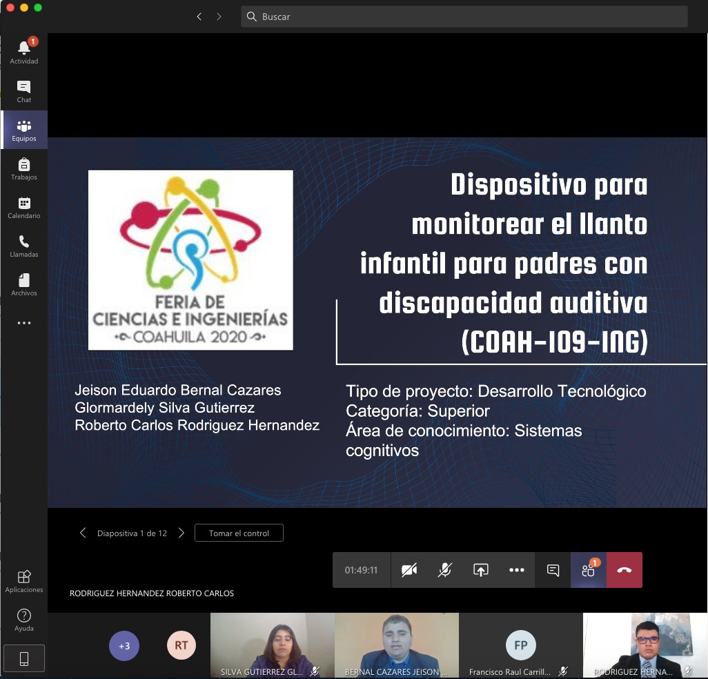This screenshot has height=679, width=708.
Task: Open the Chat section in sidebar
Action: 24,91
